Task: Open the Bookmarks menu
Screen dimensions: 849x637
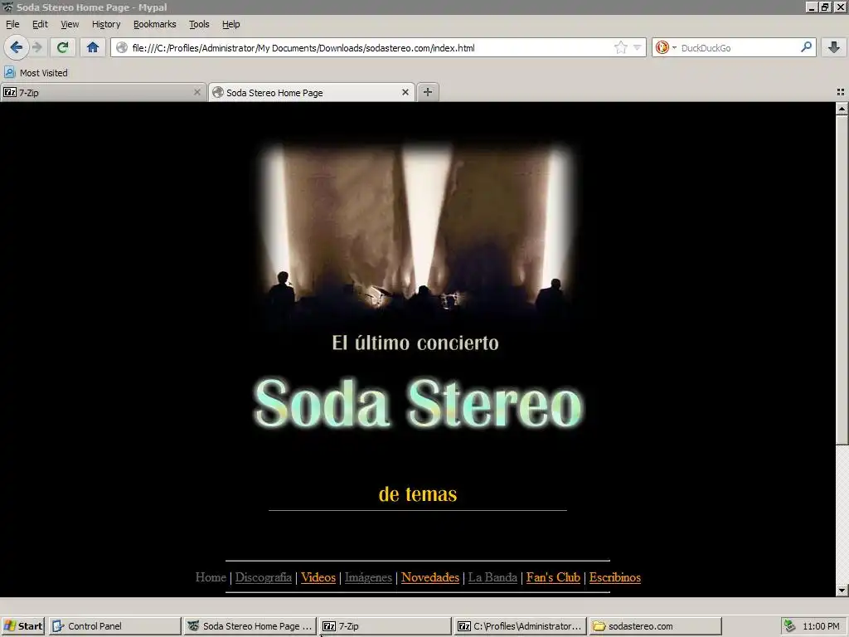Action: 154,24
